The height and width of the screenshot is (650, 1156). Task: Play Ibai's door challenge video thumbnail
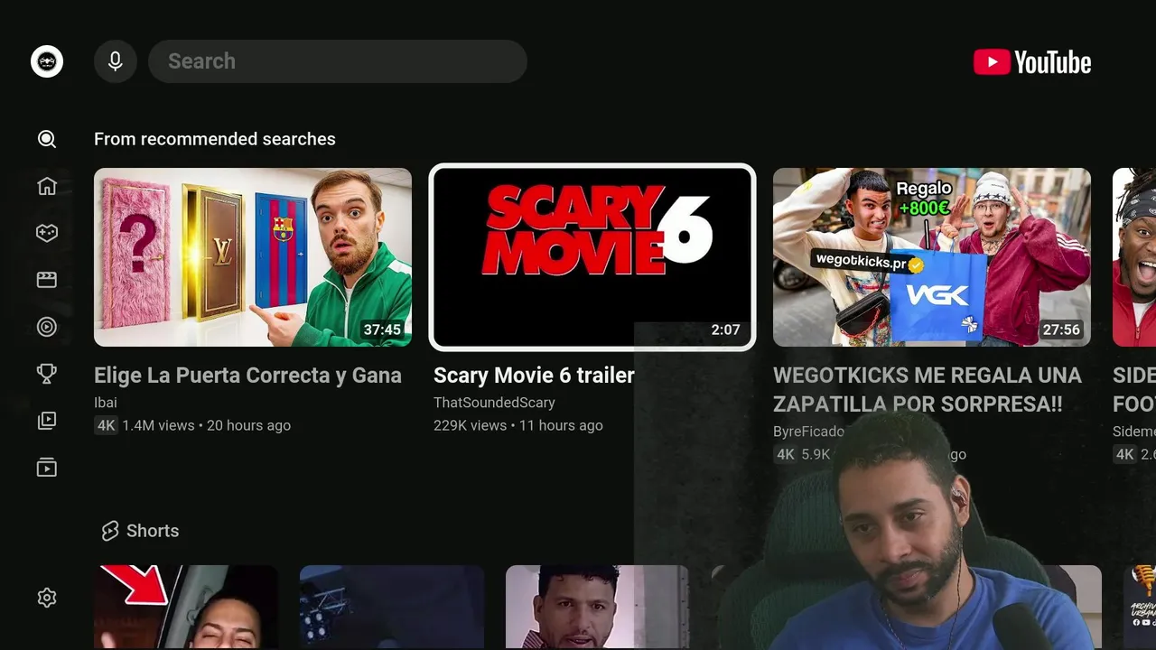(x=253, y=257)
